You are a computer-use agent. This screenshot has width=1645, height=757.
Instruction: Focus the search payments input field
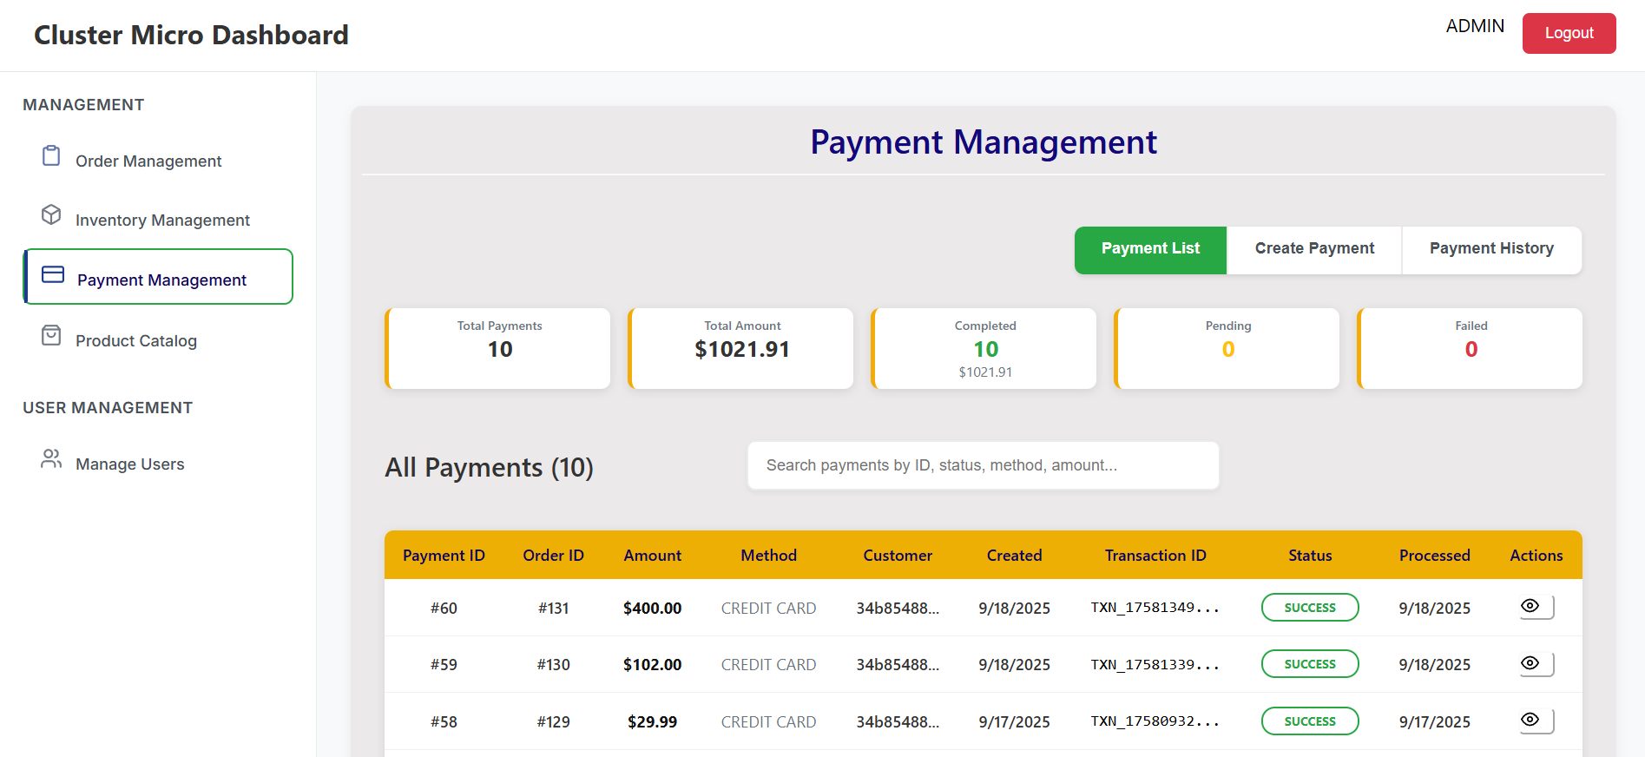click(983, 465)
